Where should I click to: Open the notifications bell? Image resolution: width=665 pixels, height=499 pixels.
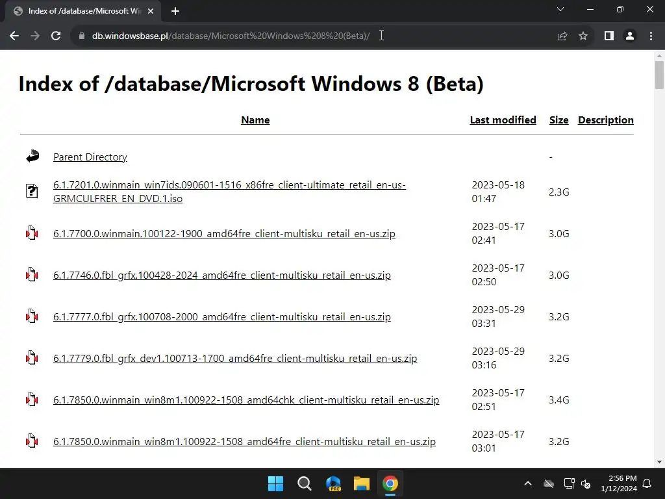coord(647,483)
